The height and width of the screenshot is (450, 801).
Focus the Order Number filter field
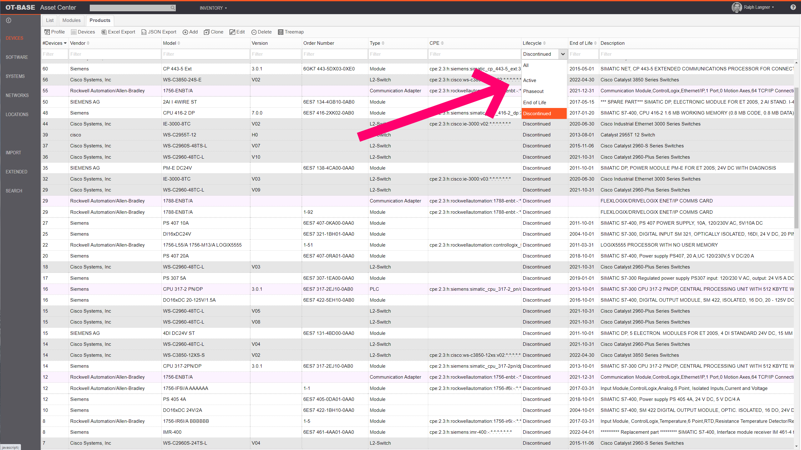click(x=335, y=54)
